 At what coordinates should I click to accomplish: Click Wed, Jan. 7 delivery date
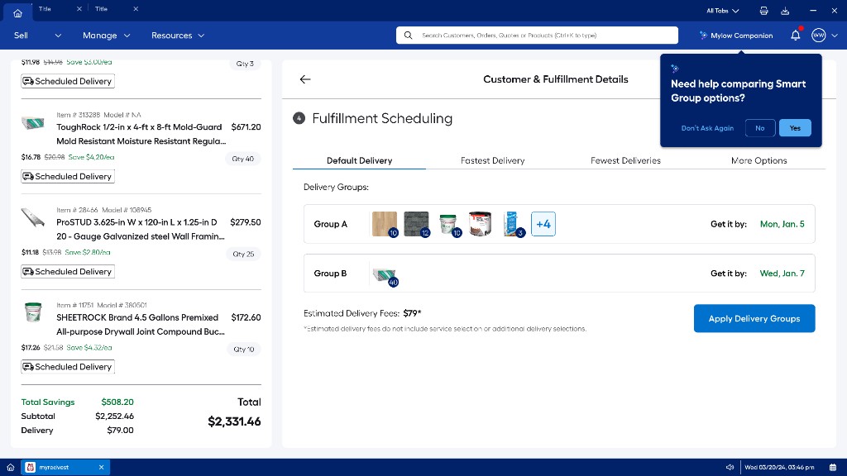(782, 273)
